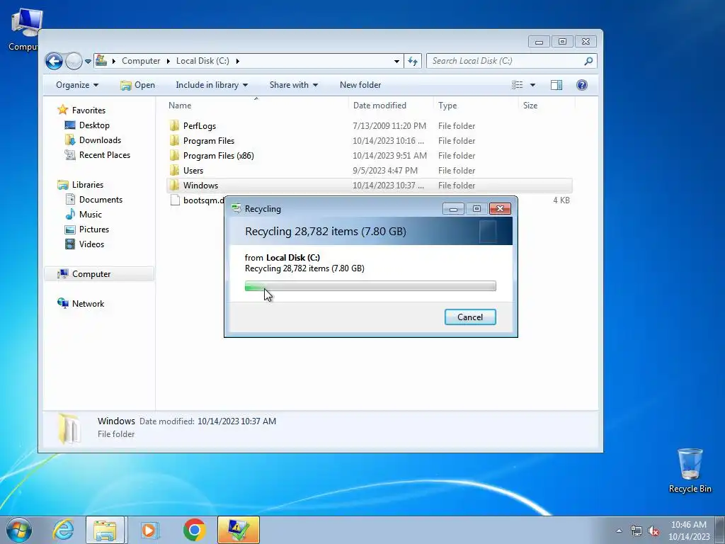The height and width of the screenshot is (544, 725).
Task: Open Internet Explorer from the taskbar
Action: pos(63,530)
